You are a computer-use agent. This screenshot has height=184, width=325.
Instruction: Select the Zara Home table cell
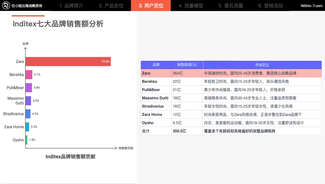pyautogui.click(x=156, y=115)
